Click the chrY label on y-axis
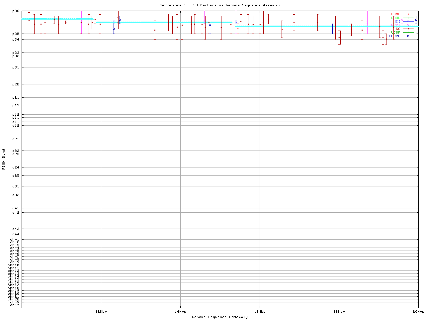The width and height of the screenshot is (425, 319). [x=15, y=305]
